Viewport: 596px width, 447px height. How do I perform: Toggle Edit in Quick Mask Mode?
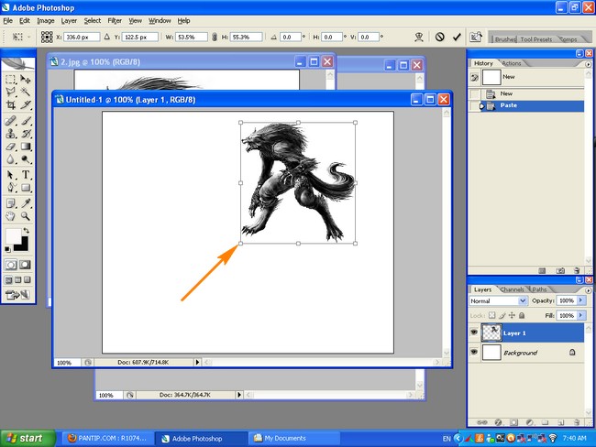(25, 265)
